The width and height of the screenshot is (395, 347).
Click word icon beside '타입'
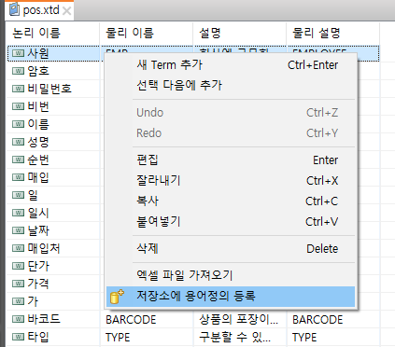18,337
